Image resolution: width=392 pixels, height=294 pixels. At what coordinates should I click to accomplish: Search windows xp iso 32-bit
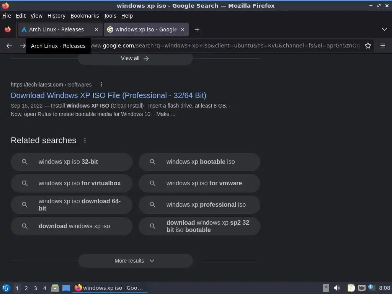(72, 162)
